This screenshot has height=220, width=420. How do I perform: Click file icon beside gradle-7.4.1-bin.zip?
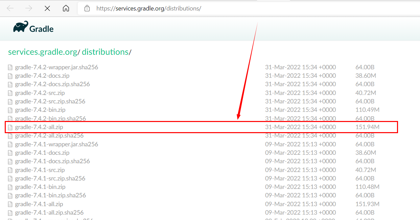coord(10,187)
